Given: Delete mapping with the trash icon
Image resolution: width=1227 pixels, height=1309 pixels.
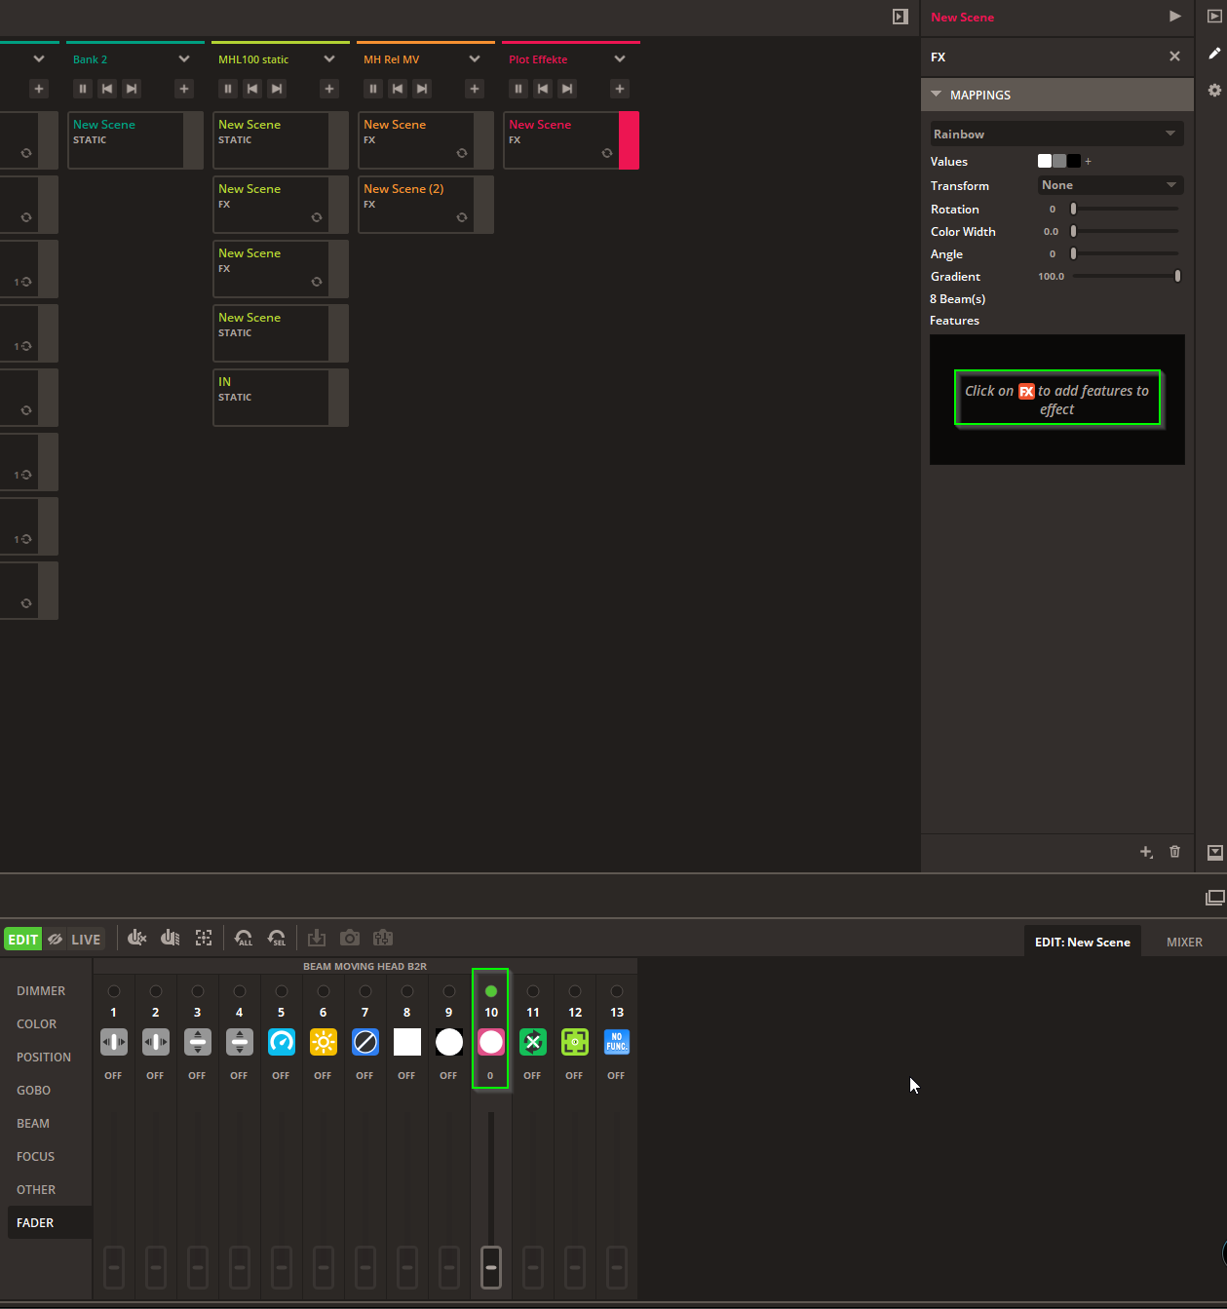Looking at the screenshot, I should pos(1175,852).
